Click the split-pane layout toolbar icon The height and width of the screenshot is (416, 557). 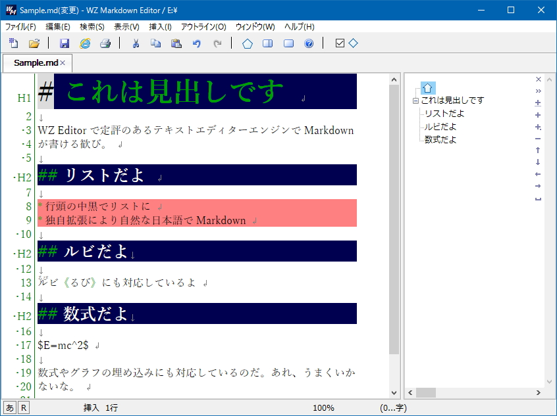268,43
